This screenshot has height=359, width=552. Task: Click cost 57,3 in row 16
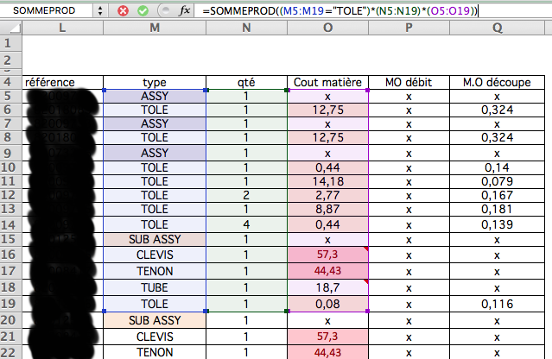click(x=327, y=255)
